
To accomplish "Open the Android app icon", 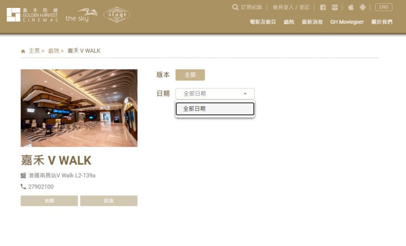I will (x=362, y=7).
